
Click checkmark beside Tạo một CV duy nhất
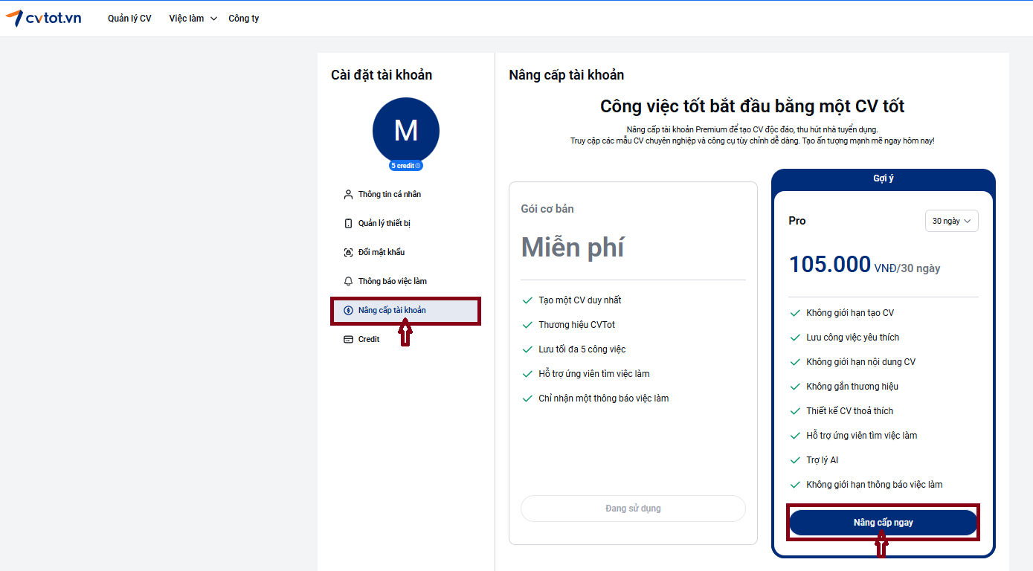[x=527, y=300]
